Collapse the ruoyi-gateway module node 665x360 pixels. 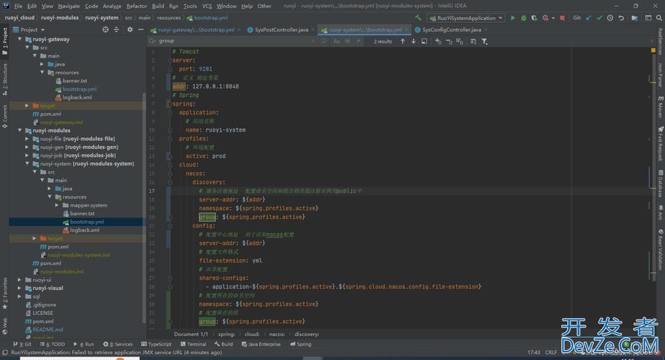[19, 39]
